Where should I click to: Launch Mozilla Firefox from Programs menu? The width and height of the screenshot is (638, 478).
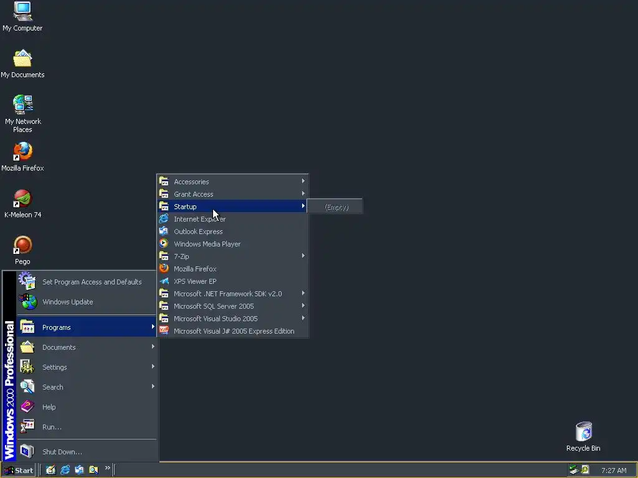click(x=232, y=269)
